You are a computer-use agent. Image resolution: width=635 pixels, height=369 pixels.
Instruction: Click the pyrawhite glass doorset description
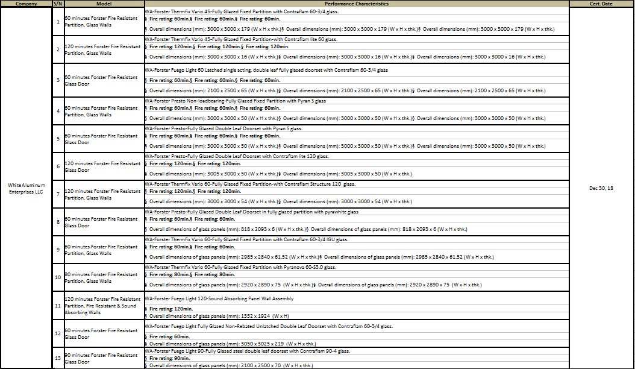point(252,212)
